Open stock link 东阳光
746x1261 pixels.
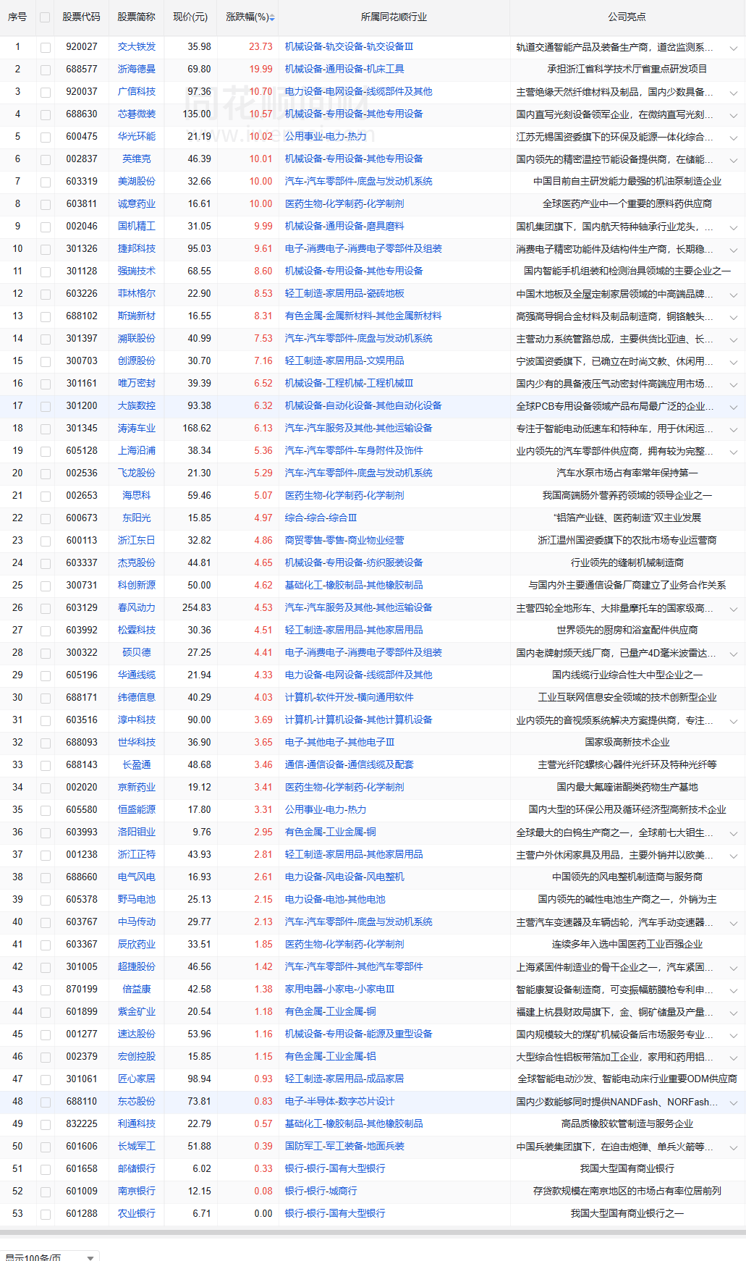(137, 518)
